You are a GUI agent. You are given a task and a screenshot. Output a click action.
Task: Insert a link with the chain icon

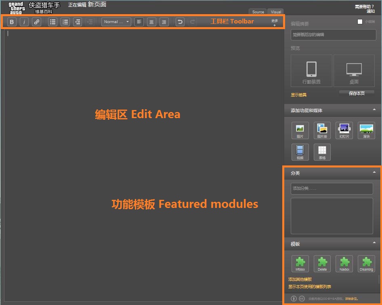click(x=36, y=22)
